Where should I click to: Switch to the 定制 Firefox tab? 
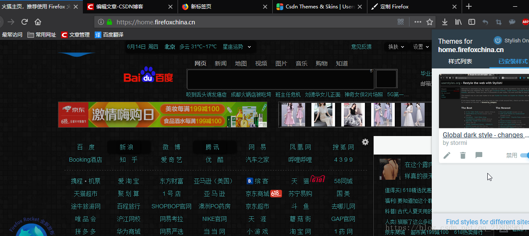point(415,6)
